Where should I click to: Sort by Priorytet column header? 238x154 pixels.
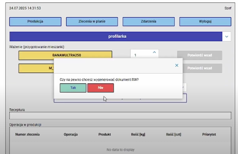(209, 134)
